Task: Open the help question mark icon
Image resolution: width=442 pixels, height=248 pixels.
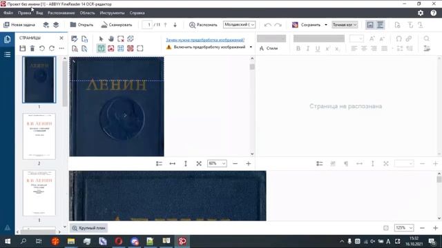Action: 434,13
